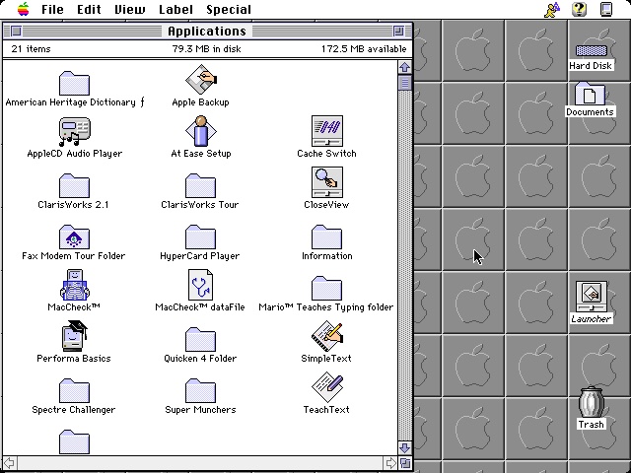Select the TeachText application icon
Image resolution: width=631 pixels, height=473 pixels.
coord(326,387)
